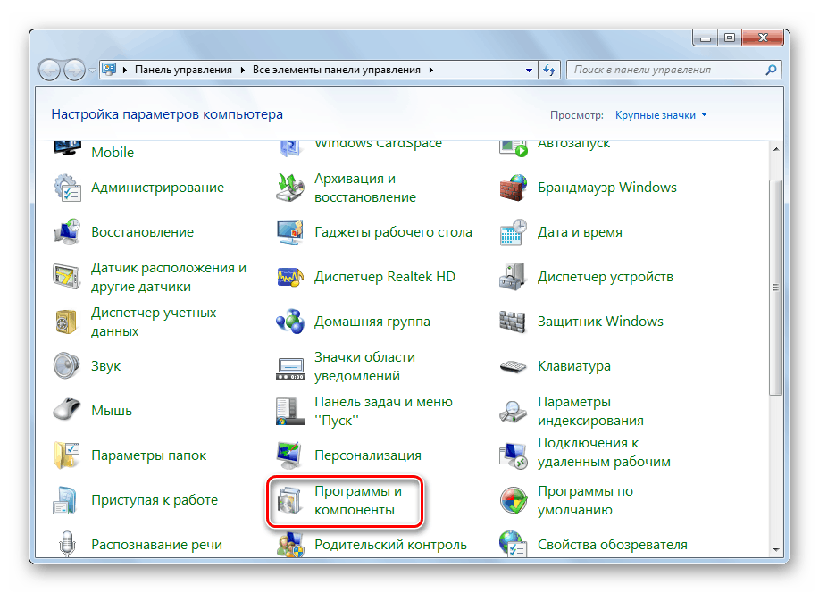819x593 pixels.
Task: Open the Программы и компоненты icon
Action: coord(290,500)
